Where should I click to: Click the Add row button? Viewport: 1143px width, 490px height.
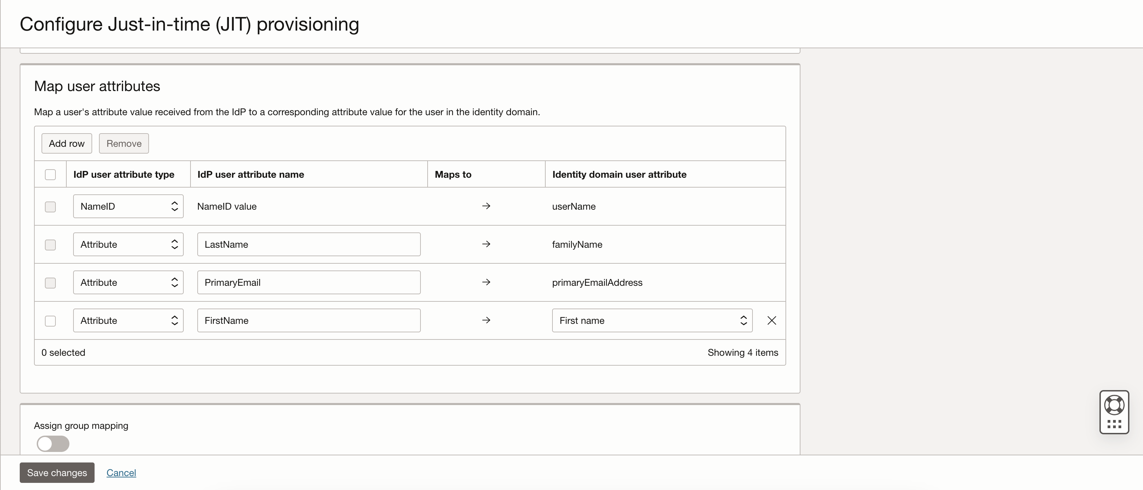pos(67,143)
